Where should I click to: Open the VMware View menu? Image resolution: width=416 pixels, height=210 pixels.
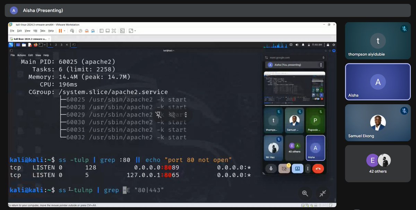(x=27, y=31)
